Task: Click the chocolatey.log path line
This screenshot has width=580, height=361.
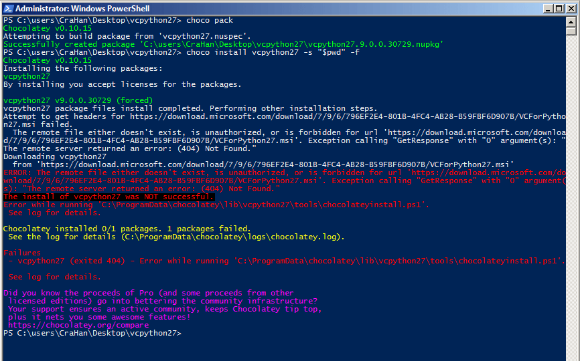Action: coord(176,237)
